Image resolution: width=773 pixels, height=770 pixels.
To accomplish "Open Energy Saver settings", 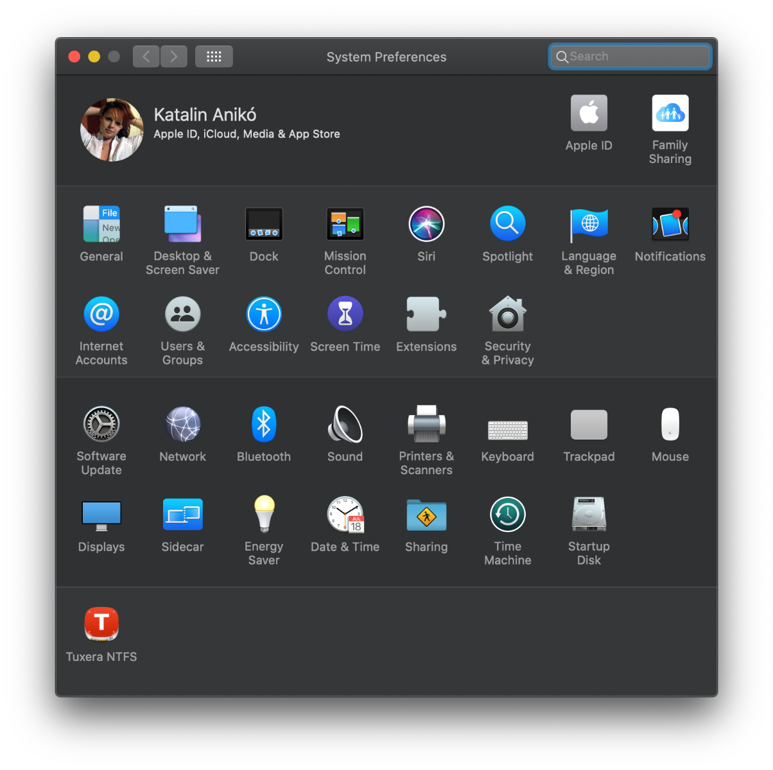I will [264, 515].
